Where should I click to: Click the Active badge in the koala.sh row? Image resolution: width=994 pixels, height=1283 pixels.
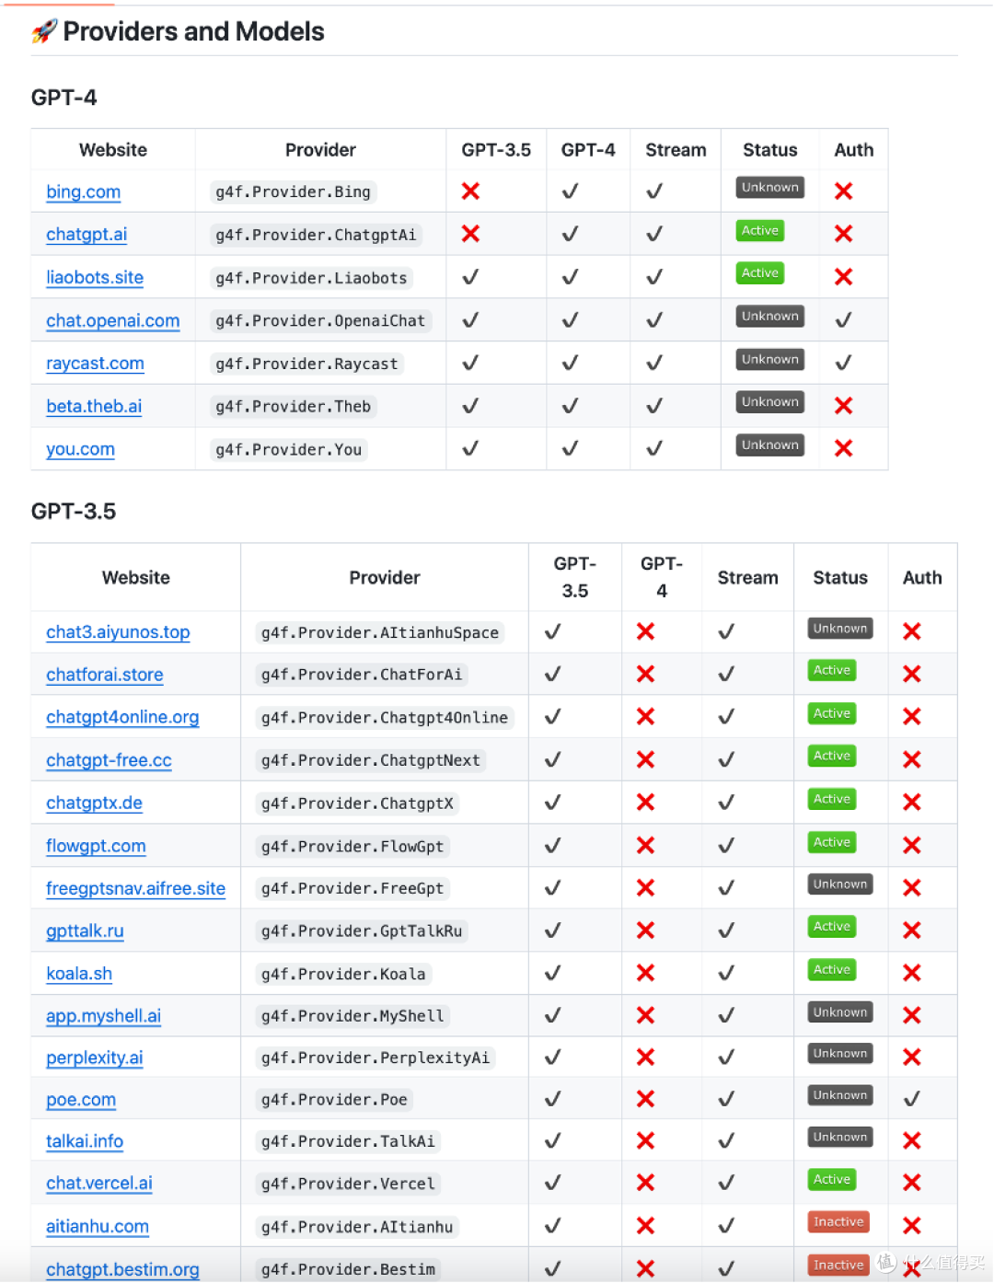coord(832,969)
